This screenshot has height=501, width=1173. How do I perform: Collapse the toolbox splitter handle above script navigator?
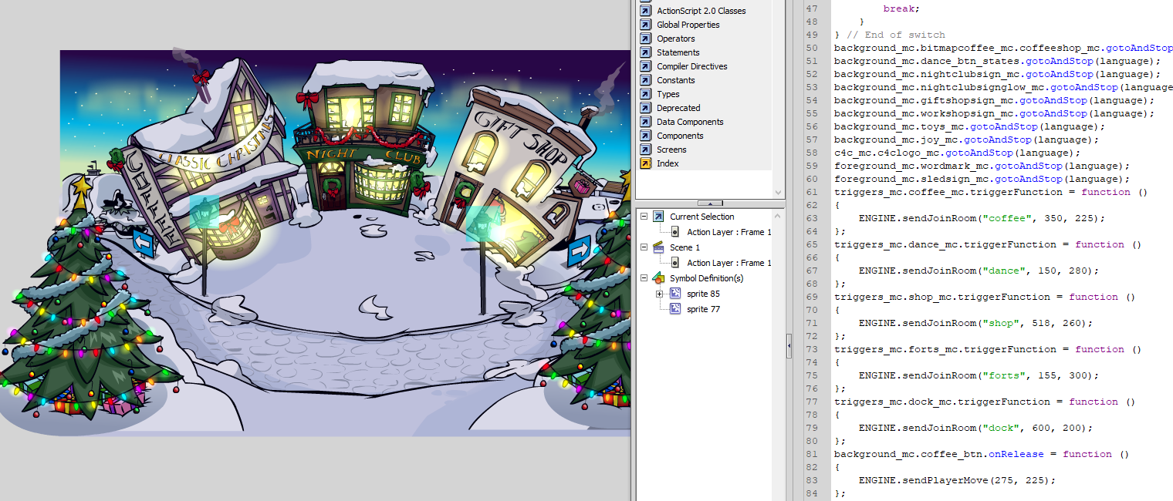point(710,203)
